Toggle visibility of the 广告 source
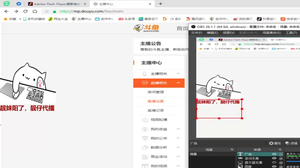The width and height of the screenshot is (300, 168). coord(274,154)
